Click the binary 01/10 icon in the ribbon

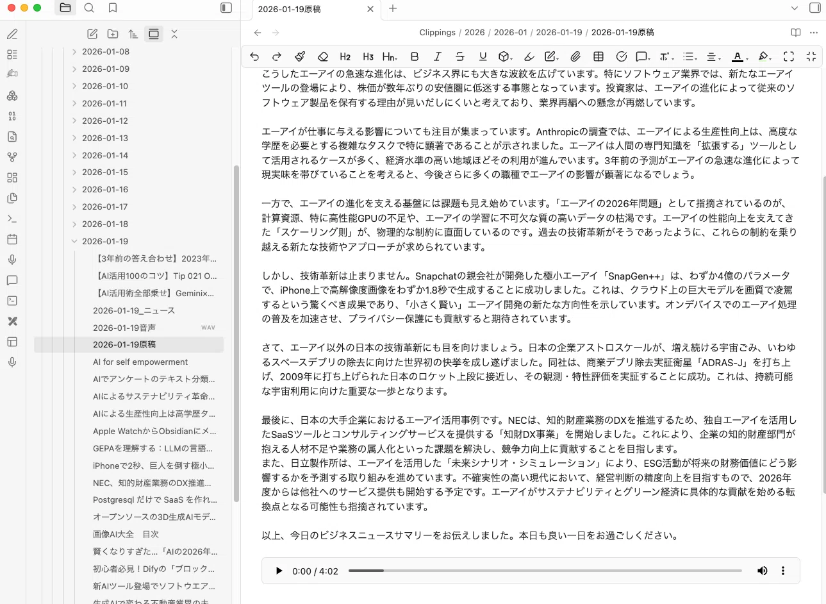(x=12, y=116)
